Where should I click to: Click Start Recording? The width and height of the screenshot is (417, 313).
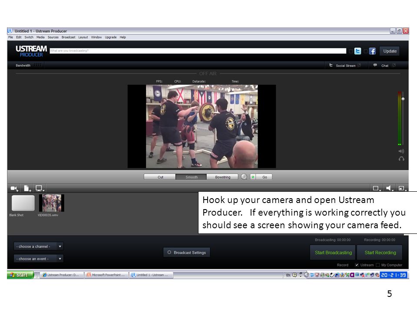pos(380,253)
